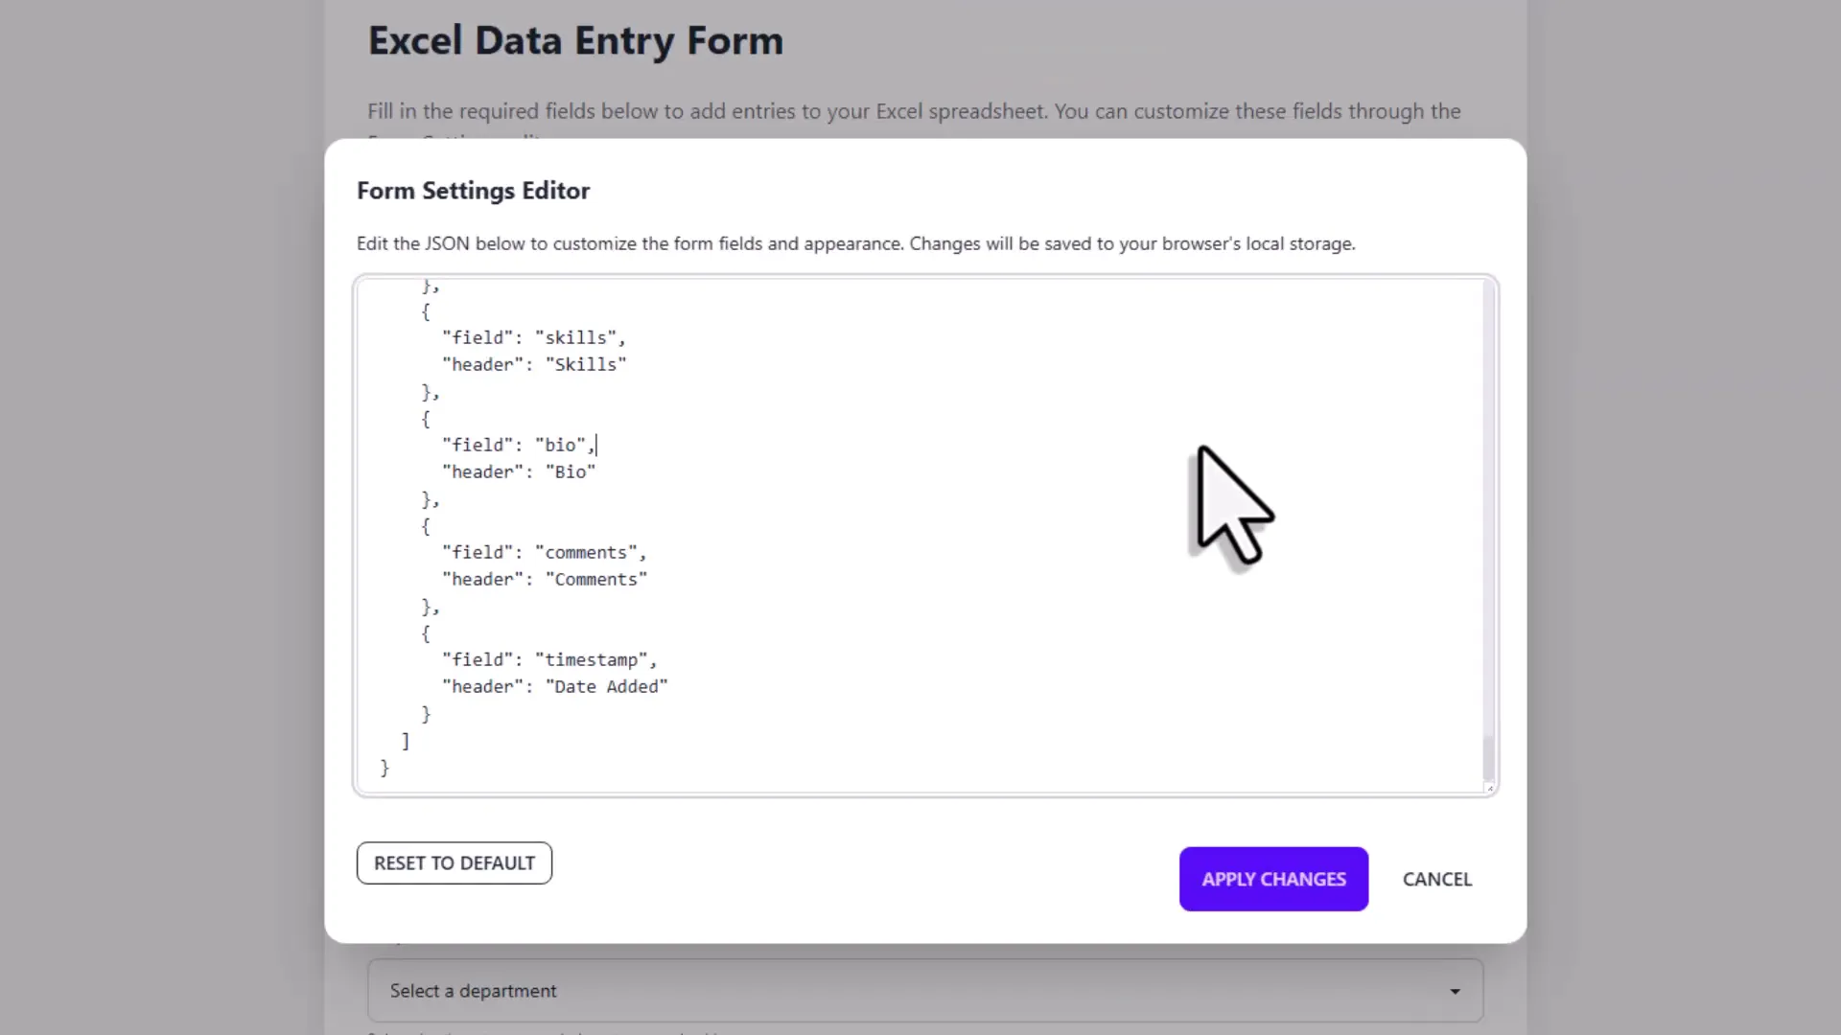Click the skills field entry in the JSON
The height and width of the screenshot is (1035, 1841).
533,336
